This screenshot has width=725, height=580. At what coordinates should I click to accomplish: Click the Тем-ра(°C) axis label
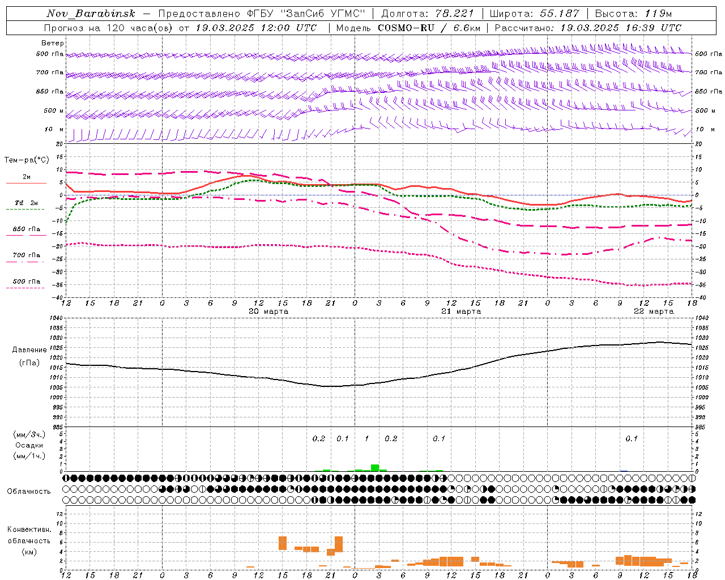click(x=27, y=160)
